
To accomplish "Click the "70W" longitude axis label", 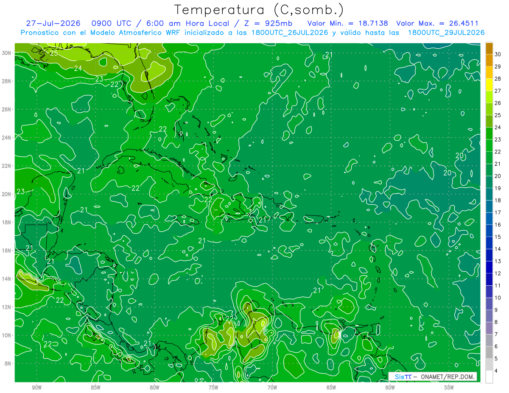I will click(x=272, y=387).
